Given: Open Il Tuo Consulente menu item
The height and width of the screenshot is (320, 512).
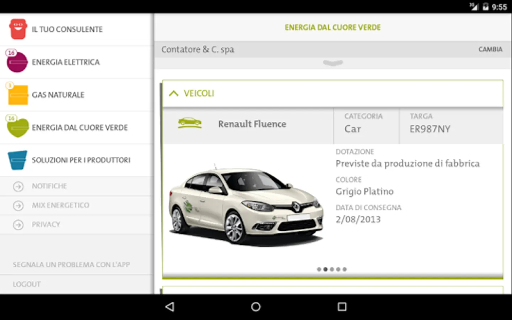Looking at the screenshot, I should click(x=76, y=30).
